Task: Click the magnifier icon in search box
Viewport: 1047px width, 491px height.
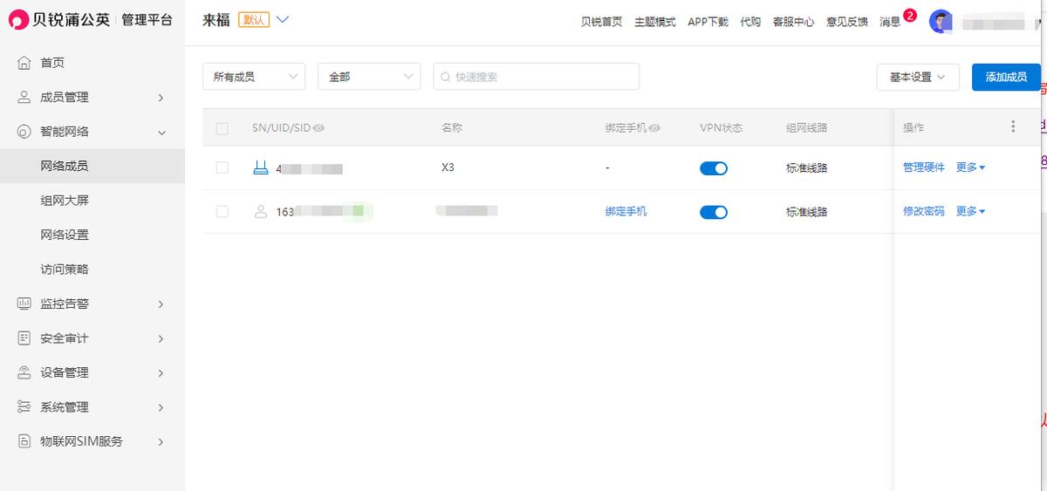Action: point(446,77)
